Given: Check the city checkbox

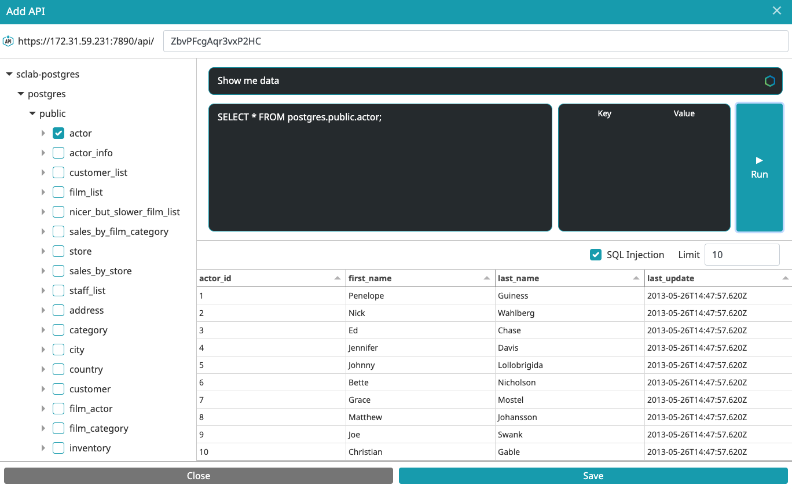Looking at the screenshot, I should (x=58, y=350).
